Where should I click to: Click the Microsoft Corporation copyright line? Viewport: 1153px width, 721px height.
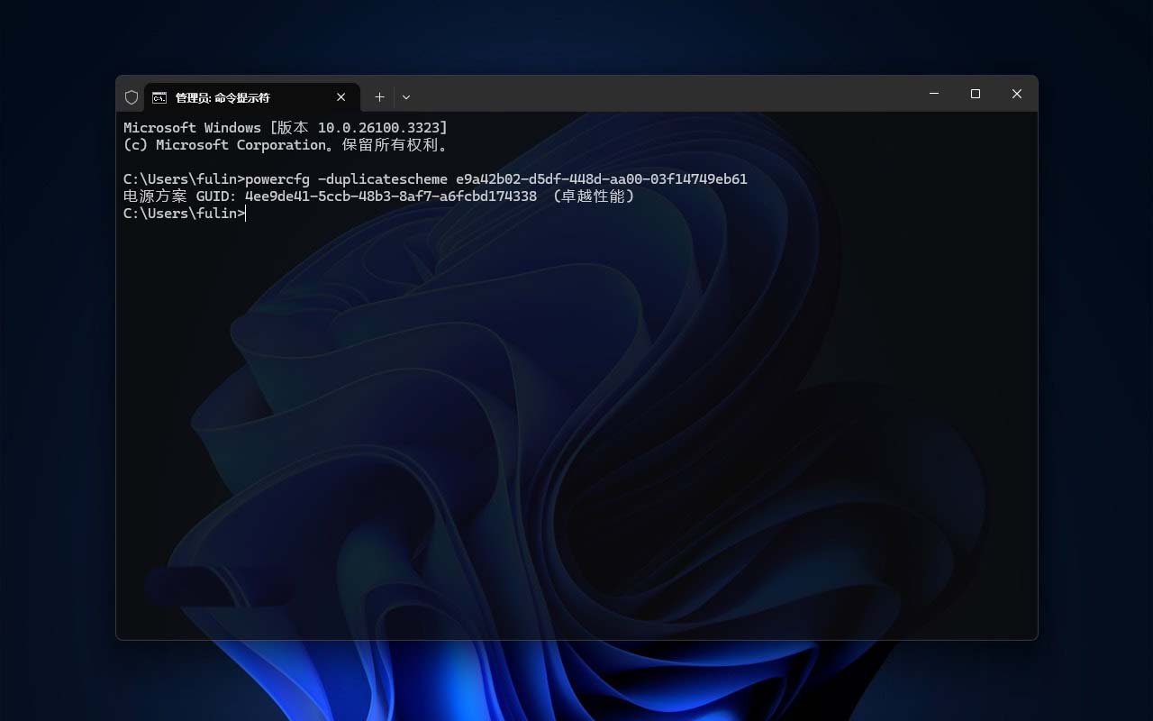click(286, 145)
